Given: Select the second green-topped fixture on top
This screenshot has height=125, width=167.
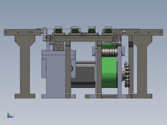Looking at the screenshot, I should (75, 30).
